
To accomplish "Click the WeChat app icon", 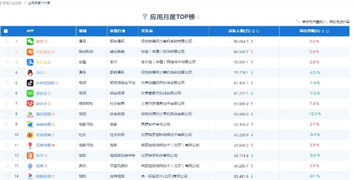I will [30, 41].
